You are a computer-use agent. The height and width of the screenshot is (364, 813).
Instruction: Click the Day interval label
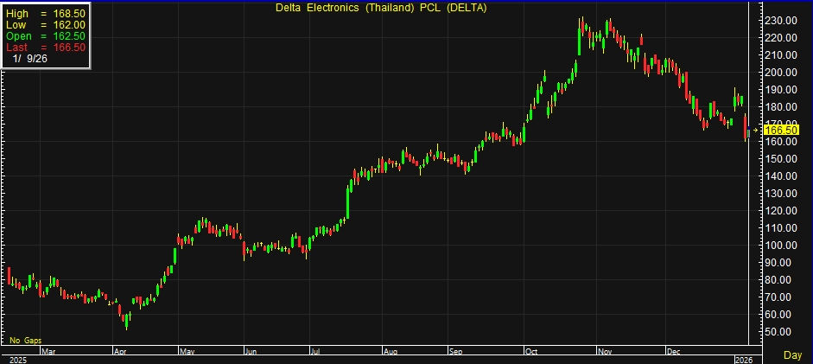tap(792, 355)
